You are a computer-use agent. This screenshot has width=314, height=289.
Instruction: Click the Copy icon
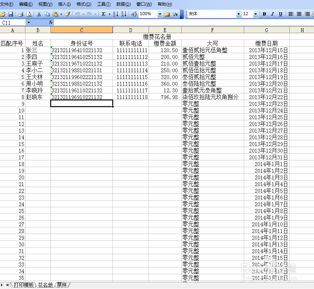point(47,14)
